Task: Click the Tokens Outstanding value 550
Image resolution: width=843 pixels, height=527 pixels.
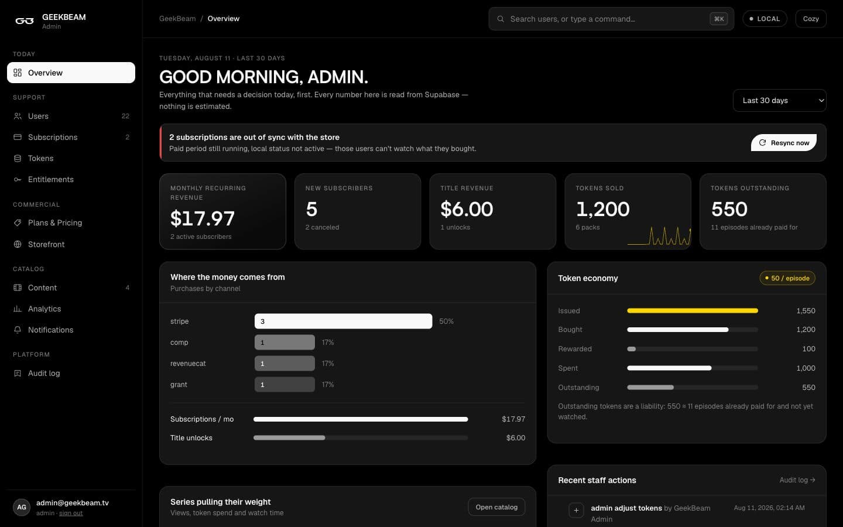Action: 729,209
